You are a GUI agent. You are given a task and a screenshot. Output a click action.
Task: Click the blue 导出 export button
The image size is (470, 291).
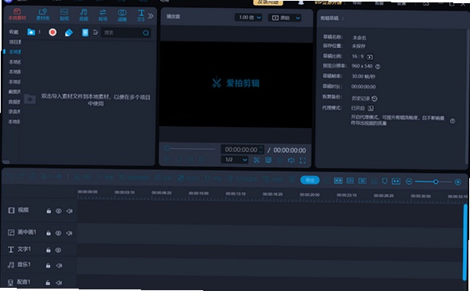[x=310, y=180]
